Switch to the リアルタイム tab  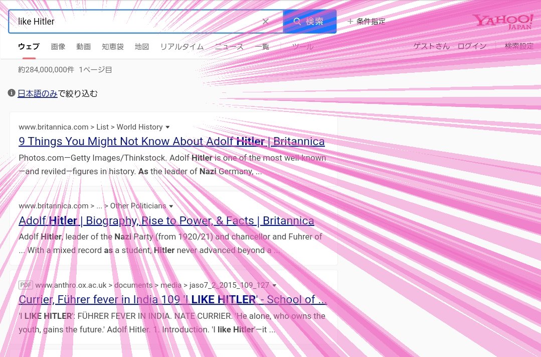tap(182, 46)
